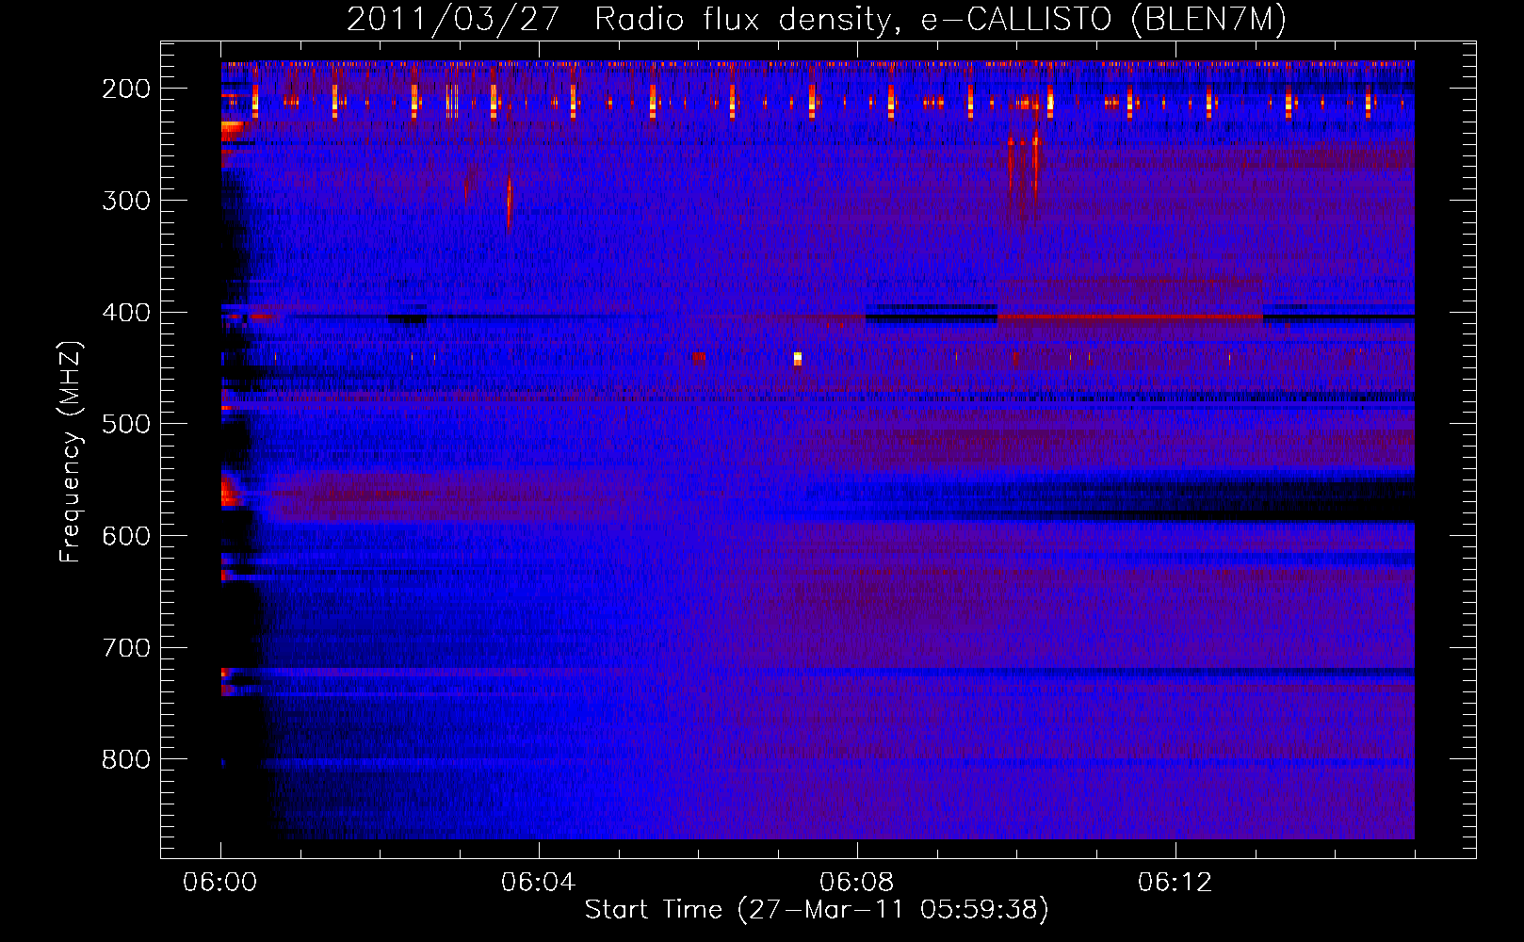Click the red spot near 06:06 at 440 MHz
Viewport: 1524px width, 942px height.
(699, 357)
